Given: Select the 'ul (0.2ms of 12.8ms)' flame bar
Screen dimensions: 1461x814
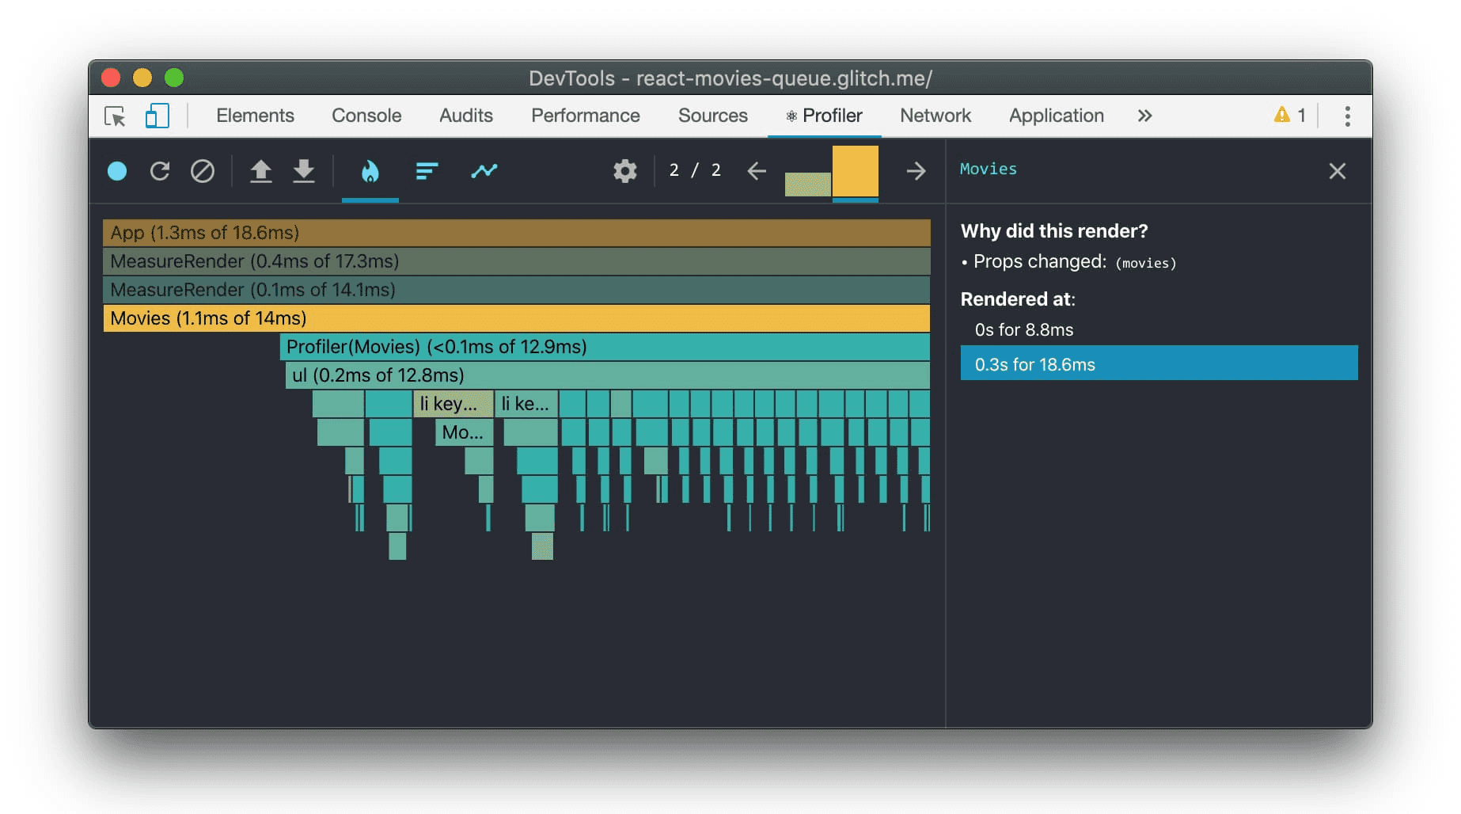Looking at the screenshot, I should [x=607, y=375].
